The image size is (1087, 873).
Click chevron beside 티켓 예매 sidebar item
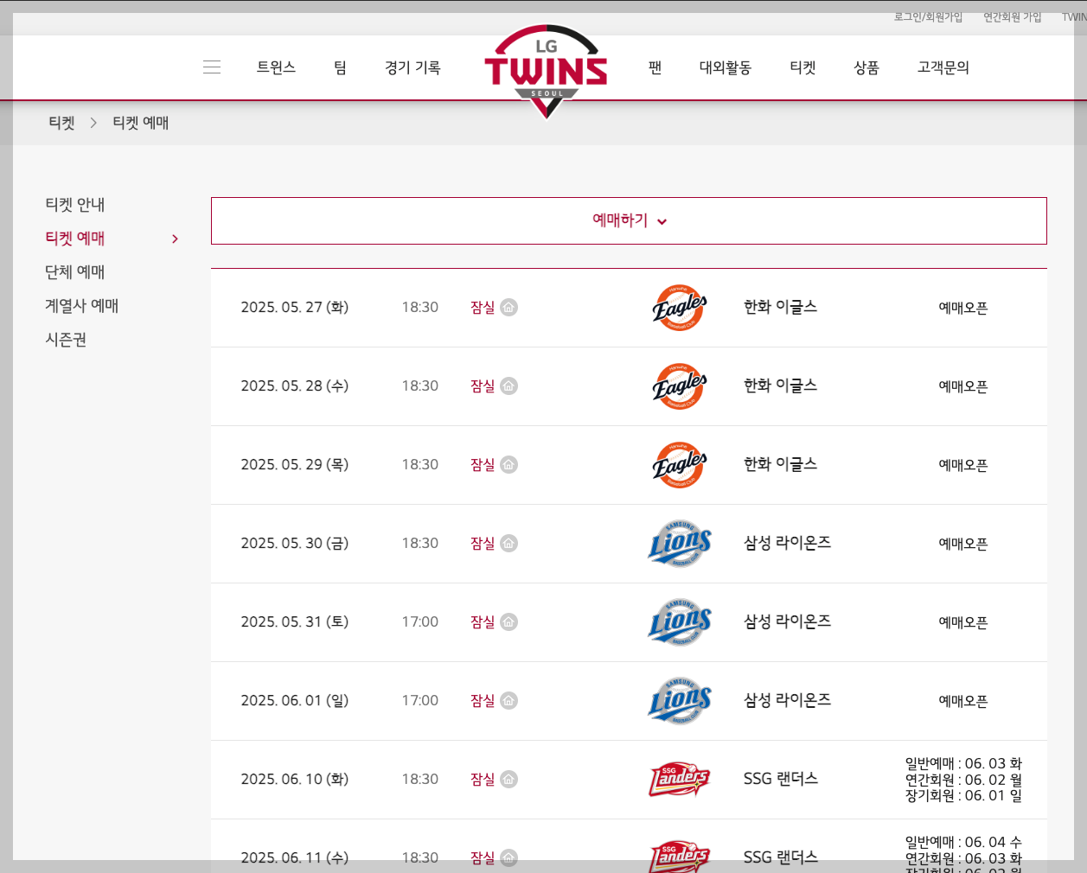coord(176,239)
